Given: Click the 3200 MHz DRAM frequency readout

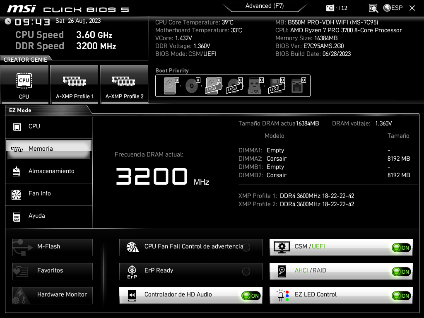Looking at the screenshot, I should [162, 176].
